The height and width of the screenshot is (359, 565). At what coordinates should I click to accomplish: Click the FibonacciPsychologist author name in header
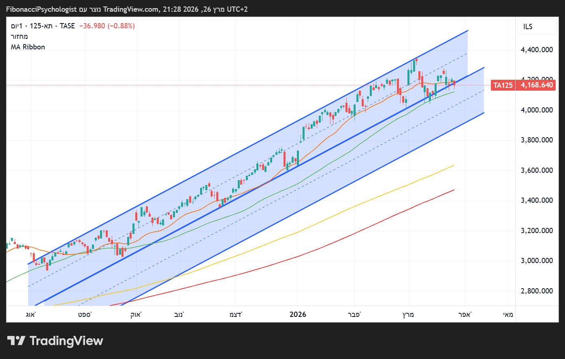click(x=41, y=9)
